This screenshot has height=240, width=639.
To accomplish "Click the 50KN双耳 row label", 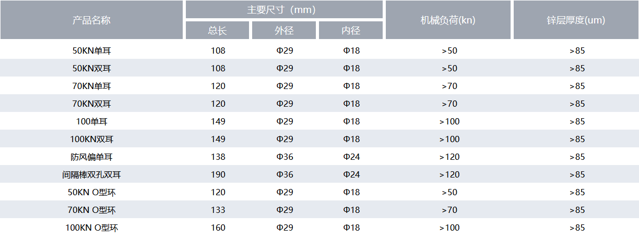I will pyautogui.click(x=91, y=69).
